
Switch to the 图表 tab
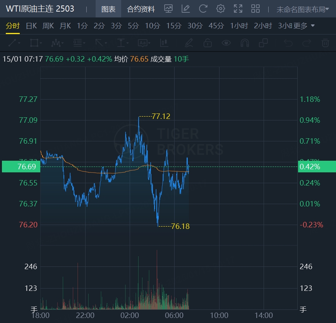tap(108, 9)
